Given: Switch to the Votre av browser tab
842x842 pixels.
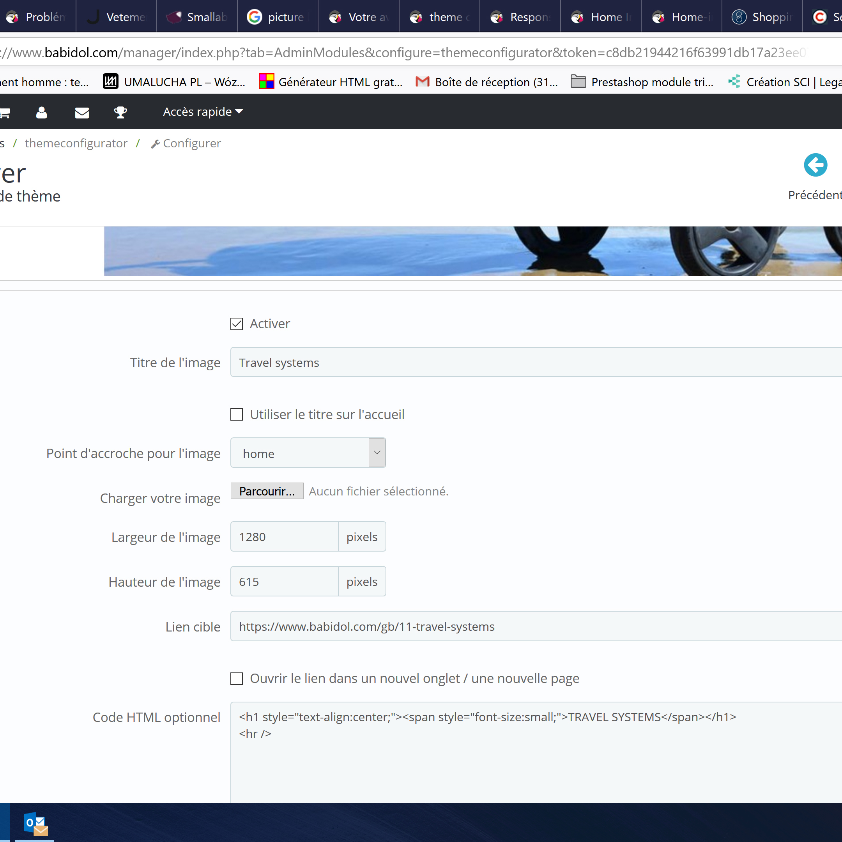Looking at the screenshot, I should [359, 16].
